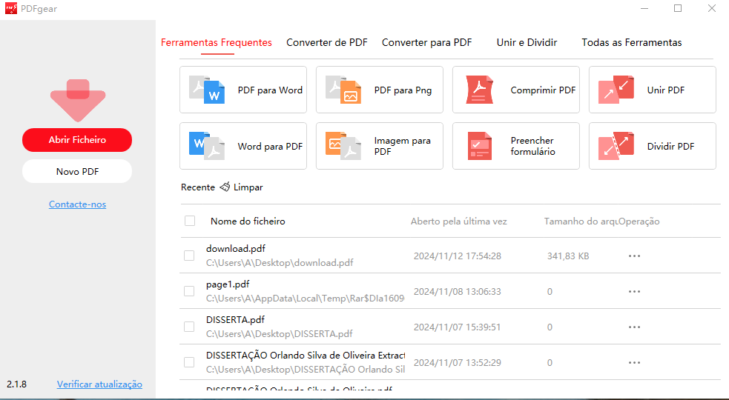Open the Converter para PDF tab
This screenshot has height=400, width=729.
[x=427, y=42]
